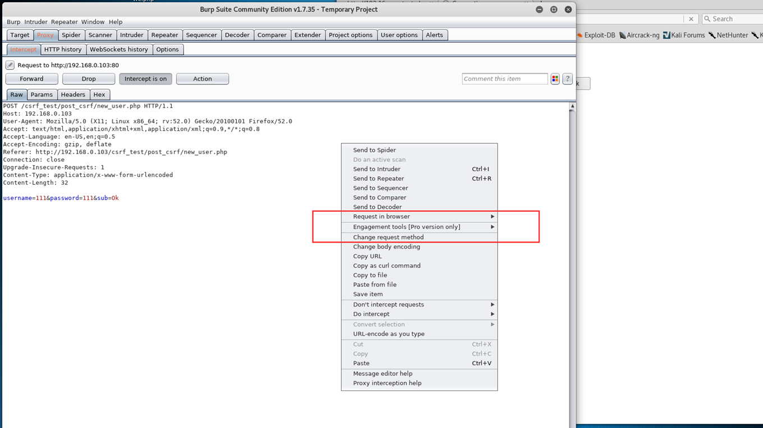Choose Send to Decoder
Screen dimensions: 763x428
tap(419, 207)
